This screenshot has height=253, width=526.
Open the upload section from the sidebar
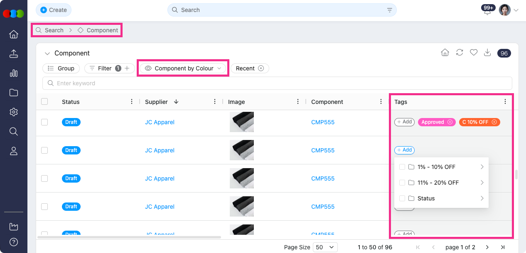[13, 53]
